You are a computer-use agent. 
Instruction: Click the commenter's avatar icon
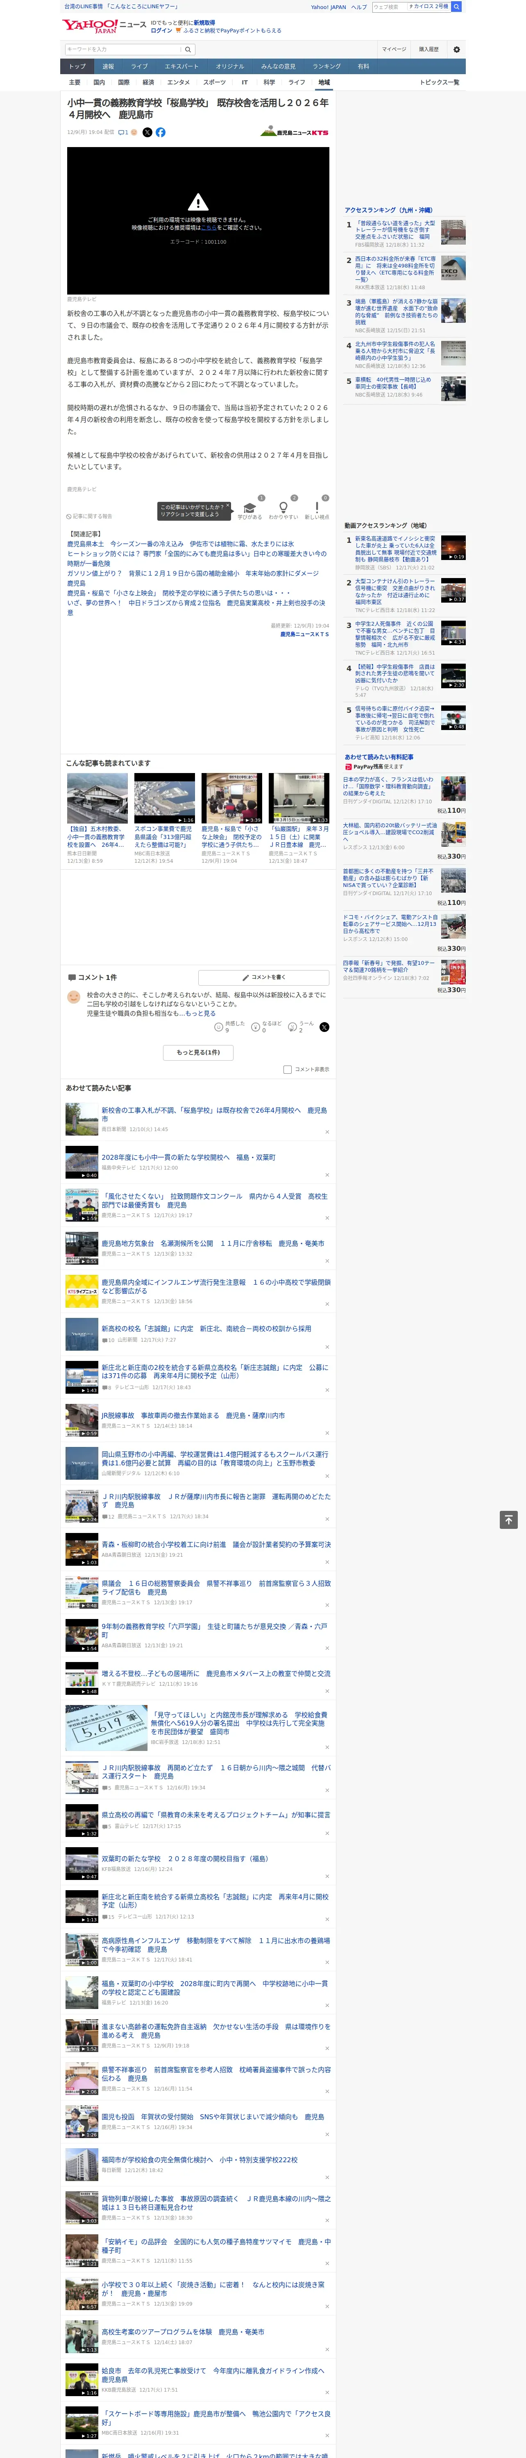[x=73, y=996]
